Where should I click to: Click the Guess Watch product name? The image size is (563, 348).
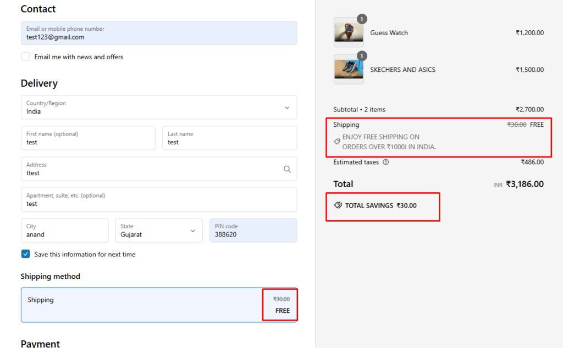(x=389, y=32)
